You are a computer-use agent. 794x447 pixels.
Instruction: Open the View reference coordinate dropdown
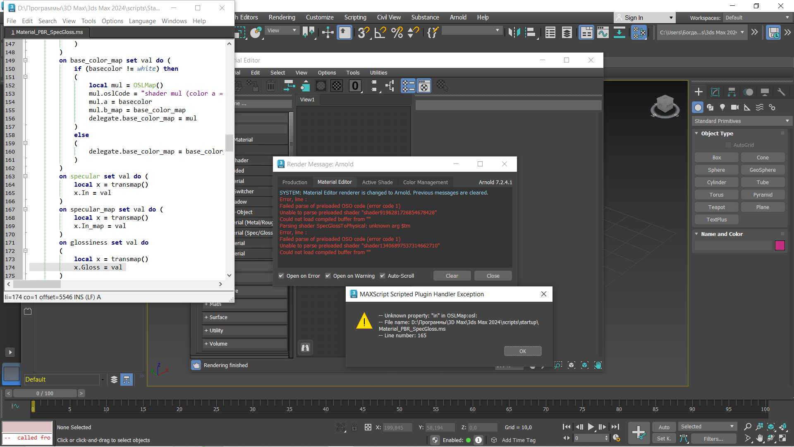[282, 30]
